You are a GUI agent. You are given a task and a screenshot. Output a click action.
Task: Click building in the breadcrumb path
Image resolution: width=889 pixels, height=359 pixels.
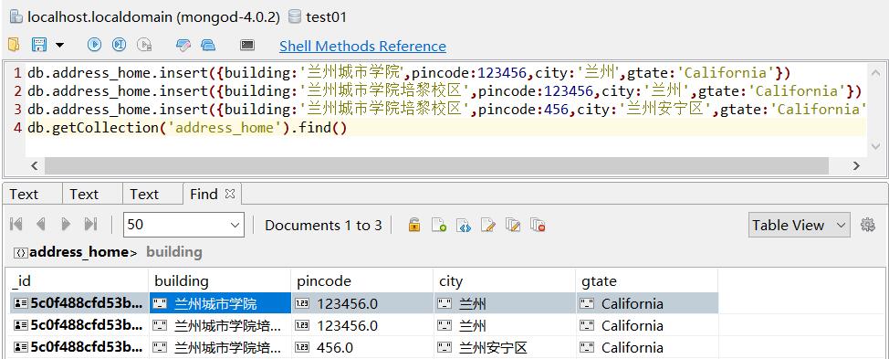[x=174, y=252]
